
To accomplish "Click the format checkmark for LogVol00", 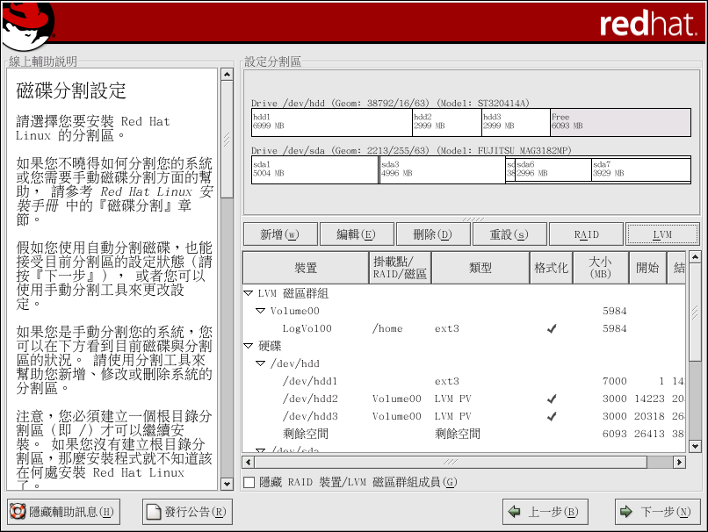I will (x=551, y=328).
